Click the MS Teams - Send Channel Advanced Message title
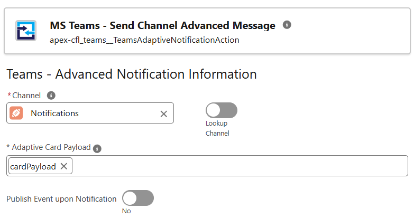 point(162,25)
